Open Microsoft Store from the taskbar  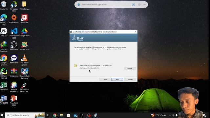click(x=68, y=115)
